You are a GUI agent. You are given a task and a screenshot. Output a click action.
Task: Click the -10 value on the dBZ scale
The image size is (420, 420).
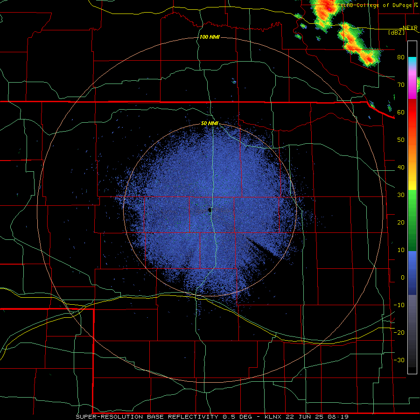[x=399, y=305]
